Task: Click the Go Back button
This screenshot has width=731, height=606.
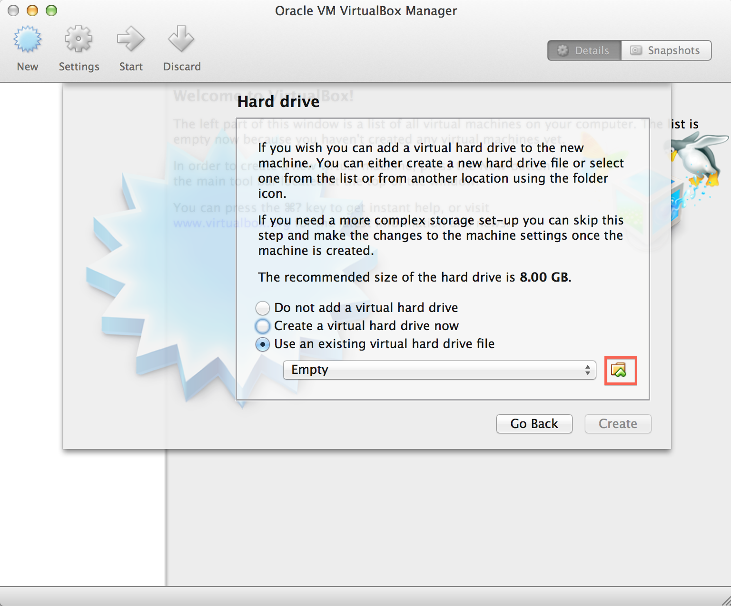Action: coord(534,424)
